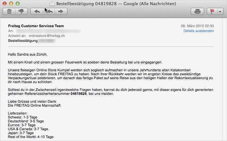Click the date '28. März 2012 22:33'
The width and height of the screenshot is (227, 141).
197,26
